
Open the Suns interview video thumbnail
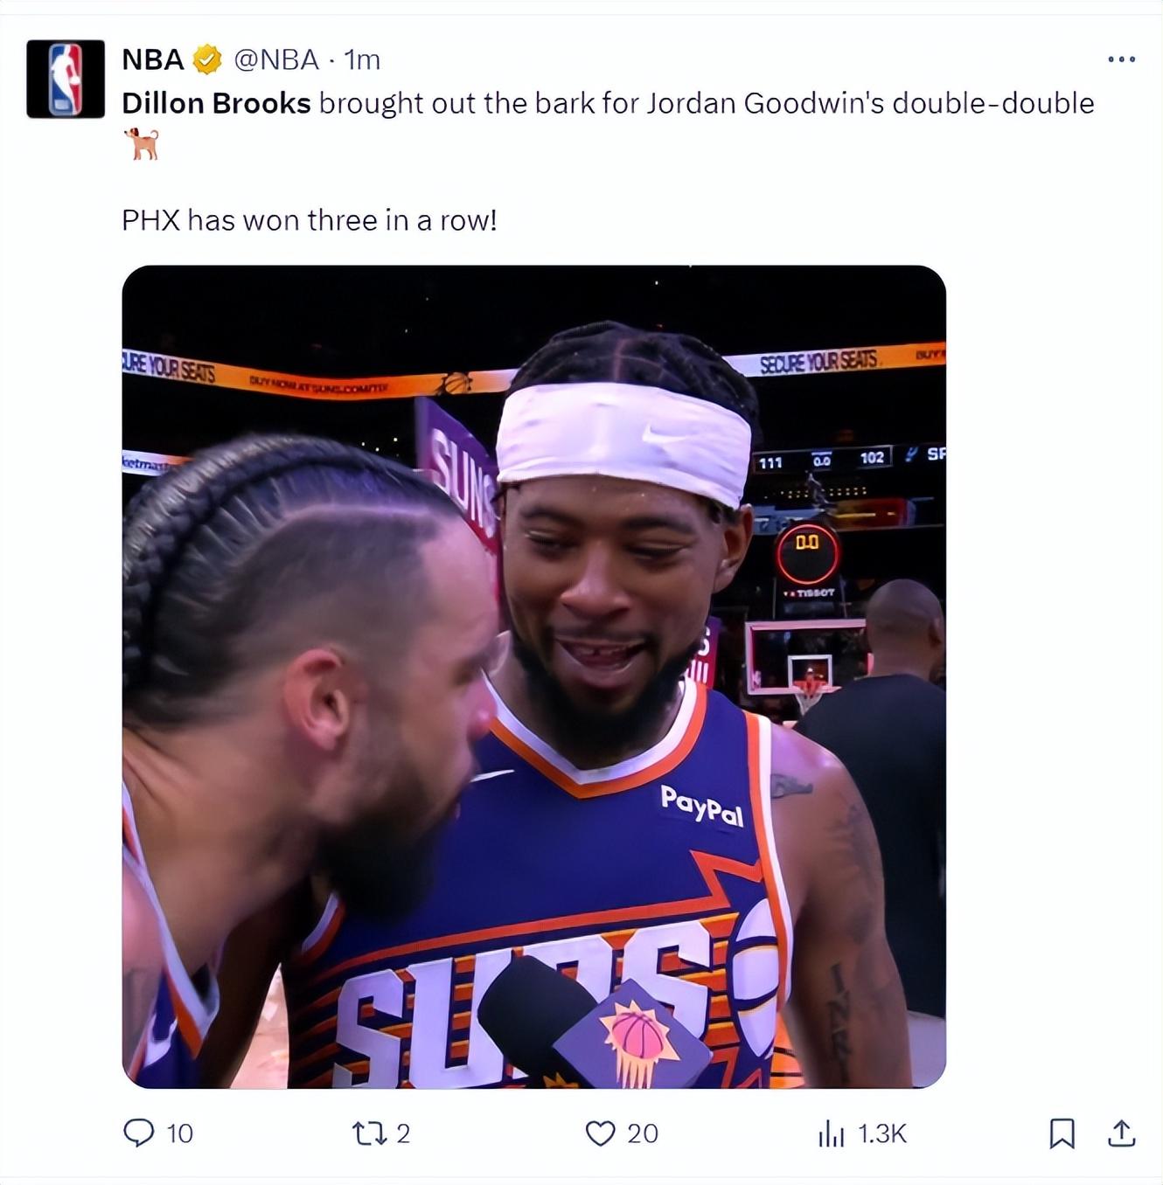pos(534,676)
